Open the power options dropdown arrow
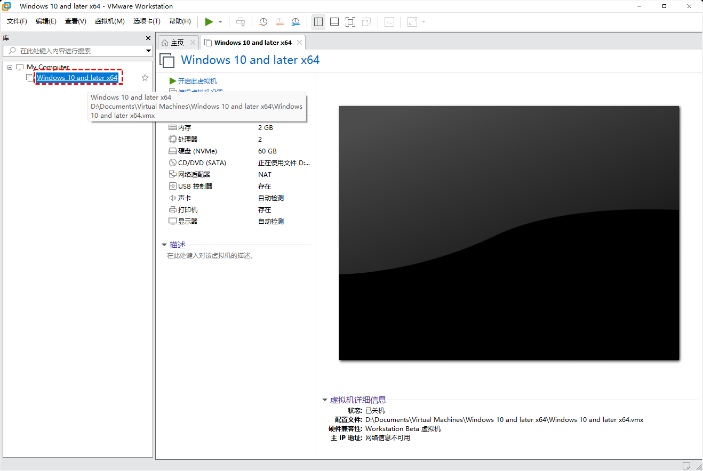This screenshot has width=703, height=471. click(220, 22)
